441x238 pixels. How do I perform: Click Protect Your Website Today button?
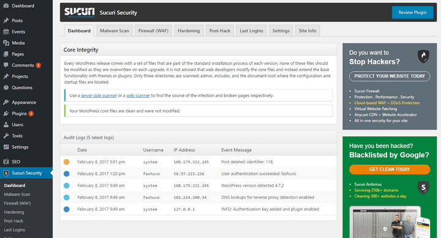[390, 76]
